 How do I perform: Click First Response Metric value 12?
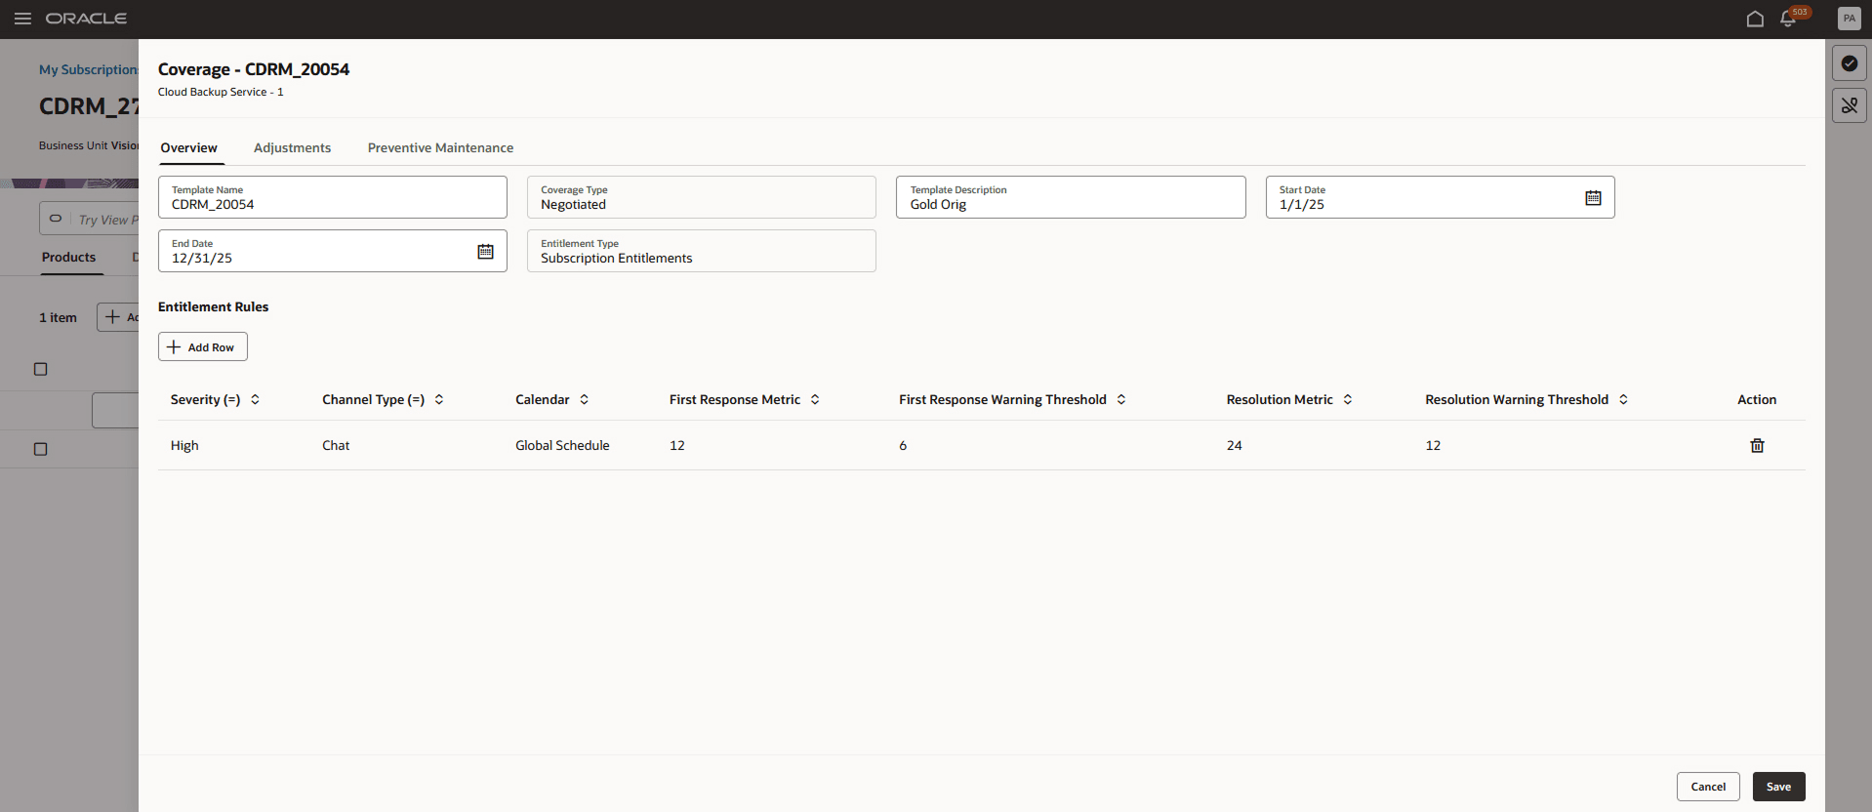pos(677,445)
